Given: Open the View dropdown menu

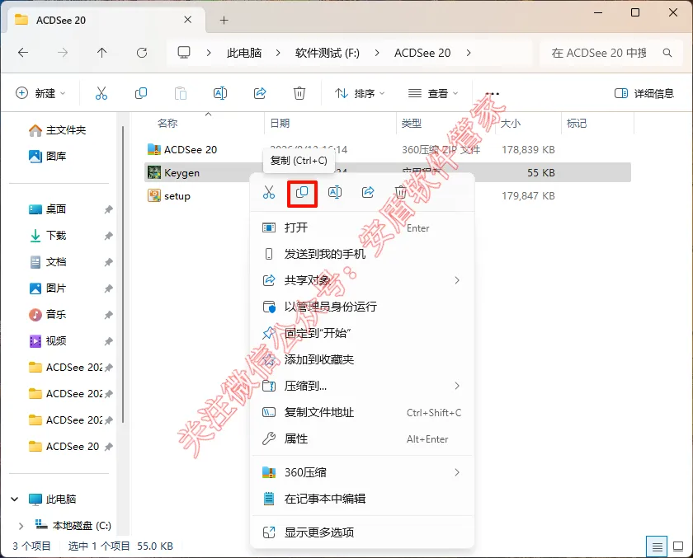Looking at the screenshot, I should coord(432,93).
